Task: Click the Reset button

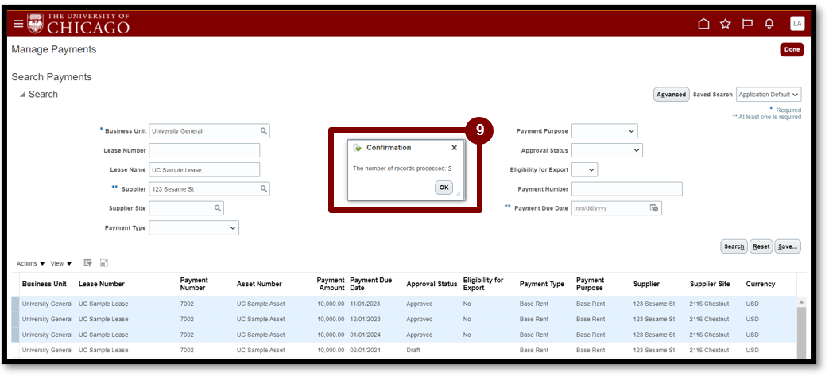Action: click(x=761, y=246)
